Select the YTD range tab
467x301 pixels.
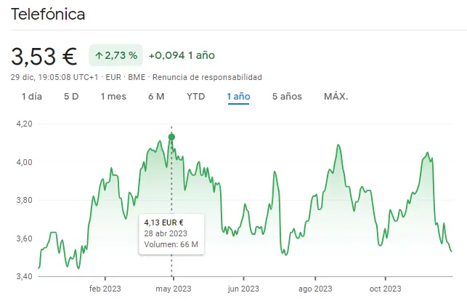pos(195,97)
